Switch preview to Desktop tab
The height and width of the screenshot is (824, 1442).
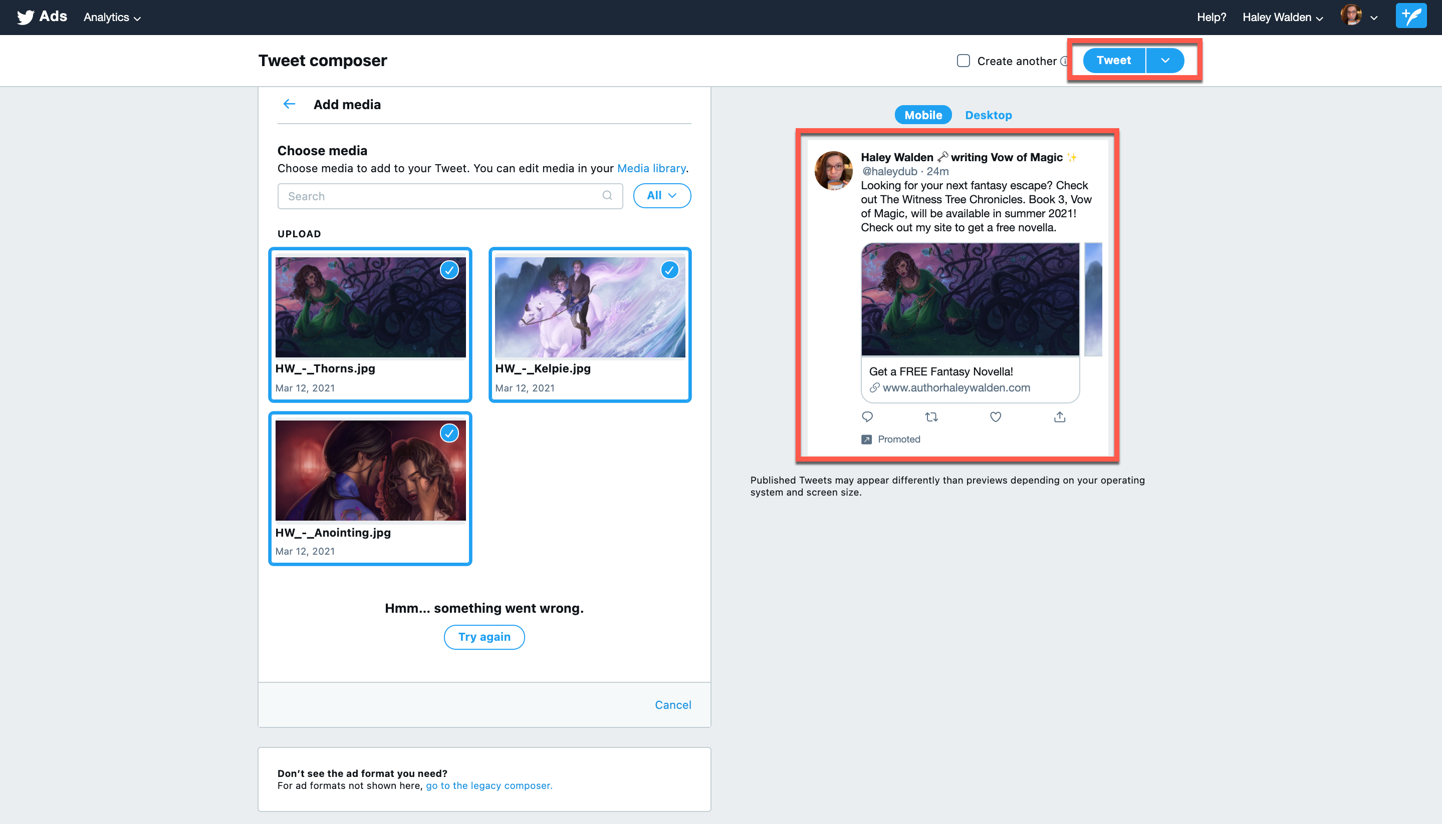coord(989,115)
